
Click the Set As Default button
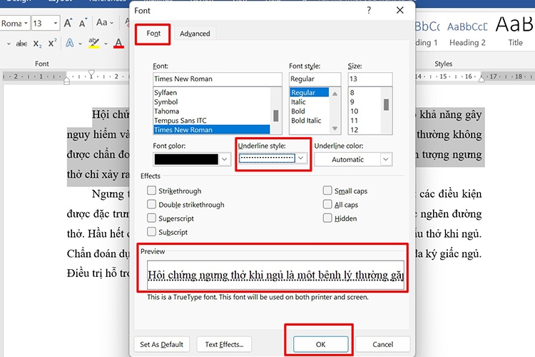coord(161,344)
